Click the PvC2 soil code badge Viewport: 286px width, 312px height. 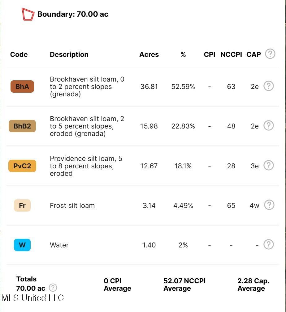coord(22,166)
